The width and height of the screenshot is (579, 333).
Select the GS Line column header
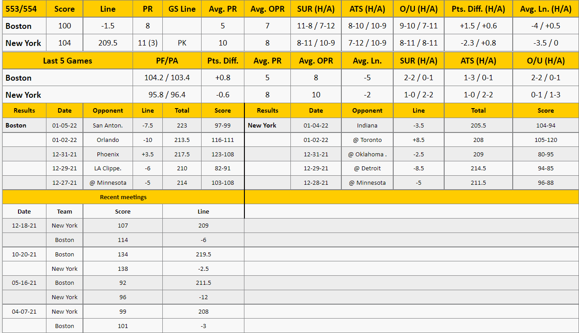coord(182,9)
